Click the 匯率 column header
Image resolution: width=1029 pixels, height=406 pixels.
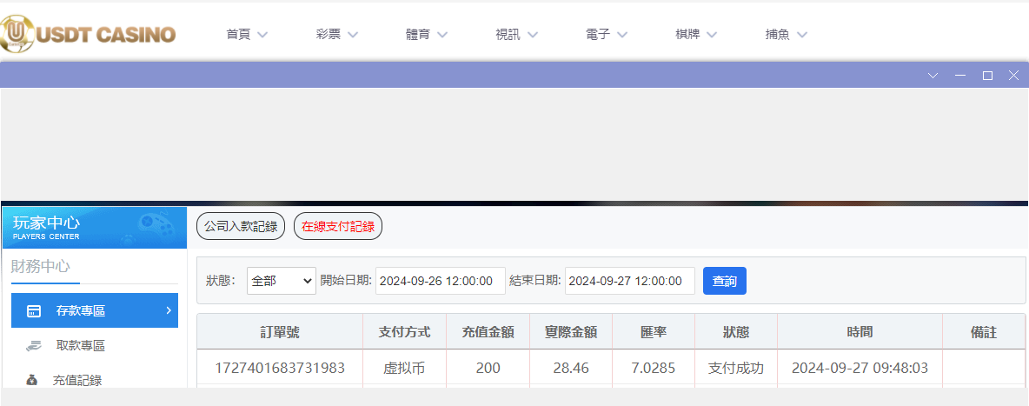coord(653,332)
